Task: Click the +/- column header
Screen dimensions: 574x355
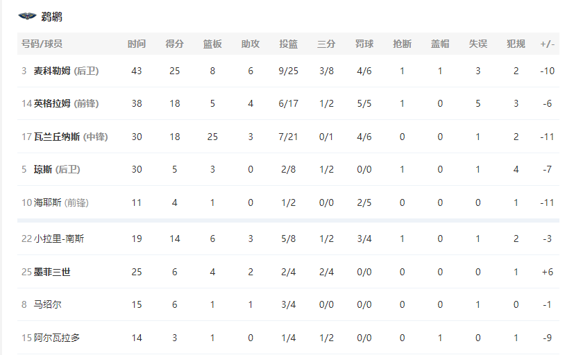Action: click(547, 44)
